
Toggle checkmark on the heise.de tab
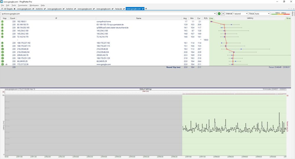124,9
